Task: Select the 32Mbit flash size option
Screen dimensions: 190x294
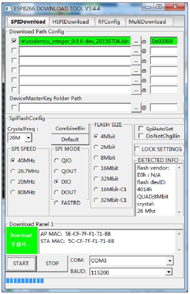Action: (x=96, y=179)
